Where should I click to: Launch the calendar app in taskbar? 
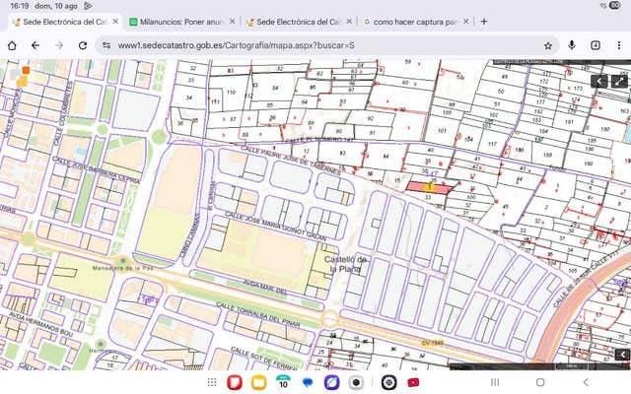[283, 382]
